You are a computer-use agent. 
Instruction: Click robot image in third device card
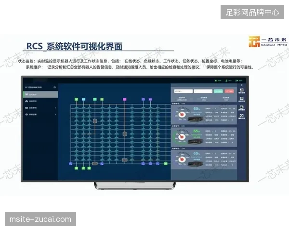click(x=196, y=164)
